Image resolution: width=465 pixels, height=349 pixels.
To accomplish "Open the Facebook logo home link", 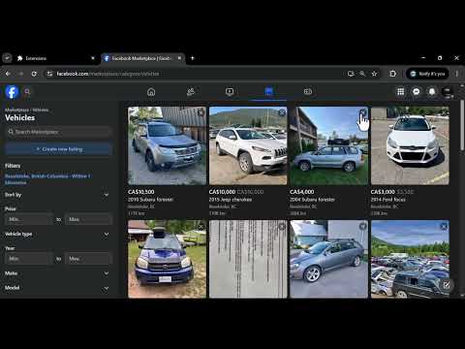I will click(12, 92).
